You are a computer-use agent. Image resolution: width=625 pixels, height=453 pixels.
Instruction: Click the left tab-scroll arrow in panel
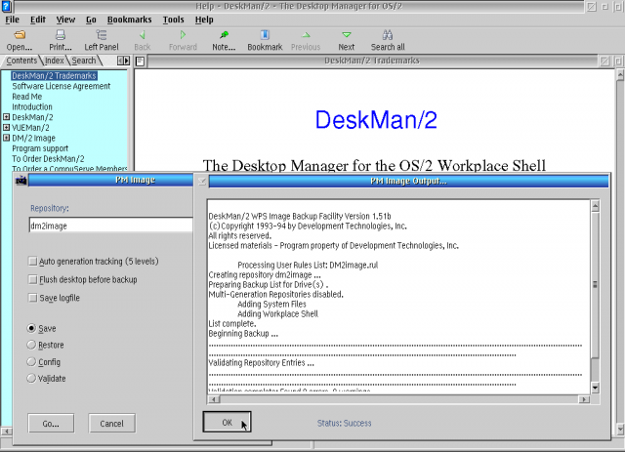click(x=120, y=61)
